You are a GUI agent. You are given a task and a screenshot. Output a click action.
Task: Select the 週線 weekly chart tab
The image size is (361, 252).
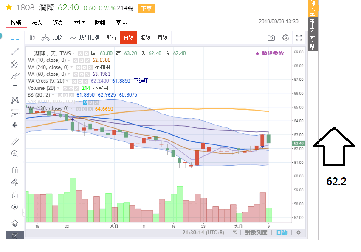[146, 38]
